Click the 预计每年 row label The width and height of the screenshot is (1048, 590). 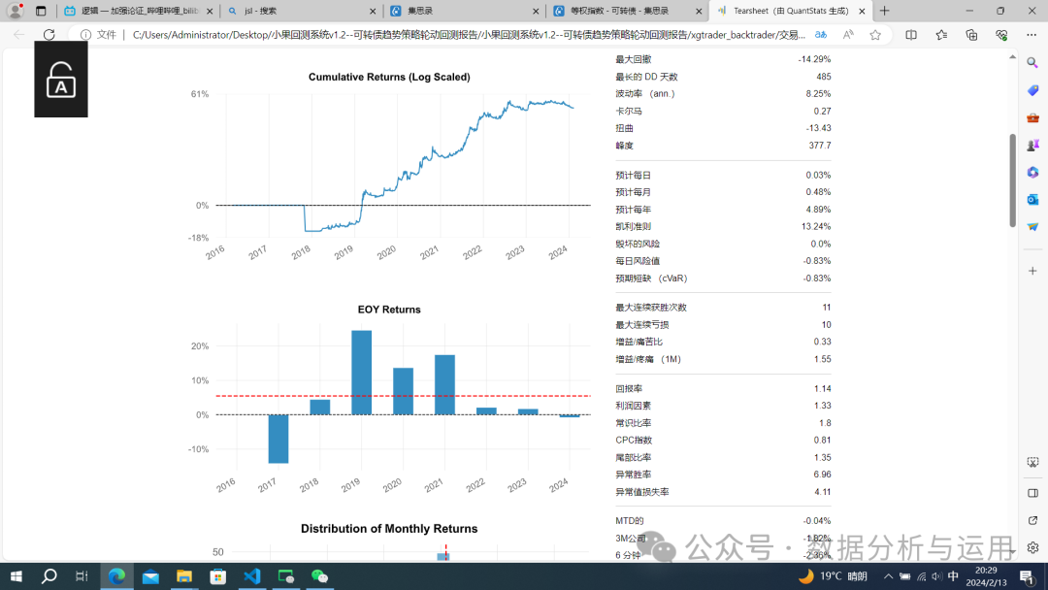(x=633, y=210)
